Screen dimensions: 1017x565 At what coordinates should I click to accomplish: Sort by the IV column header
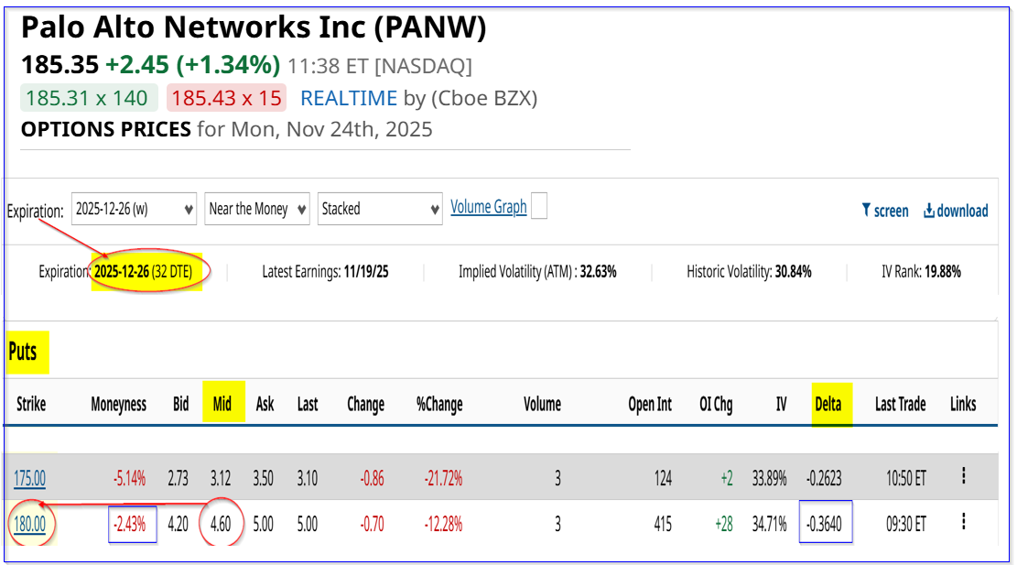pos(781,404)
